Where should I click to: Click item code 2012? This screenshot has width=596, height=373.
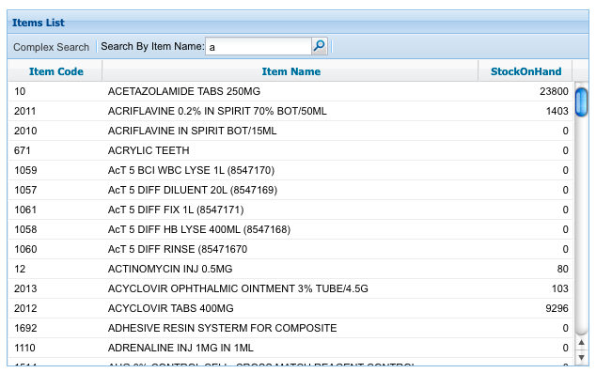[x=25, y=308]
